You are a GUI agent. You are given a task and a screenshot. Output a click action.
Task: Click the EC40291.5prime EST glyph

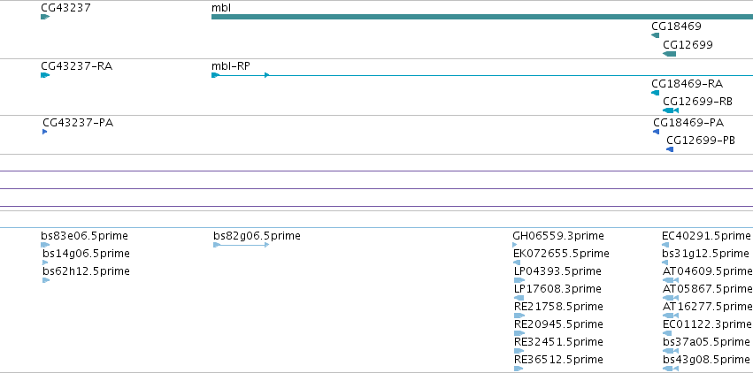tap(665, 245)
